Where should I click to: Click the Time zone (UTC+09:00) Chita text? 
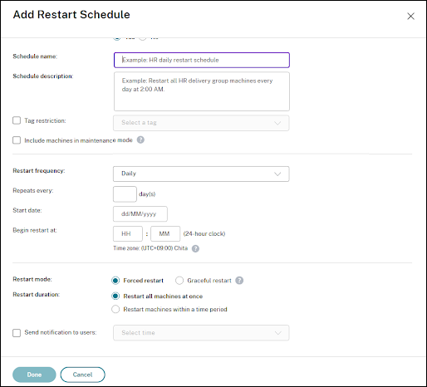150,248
